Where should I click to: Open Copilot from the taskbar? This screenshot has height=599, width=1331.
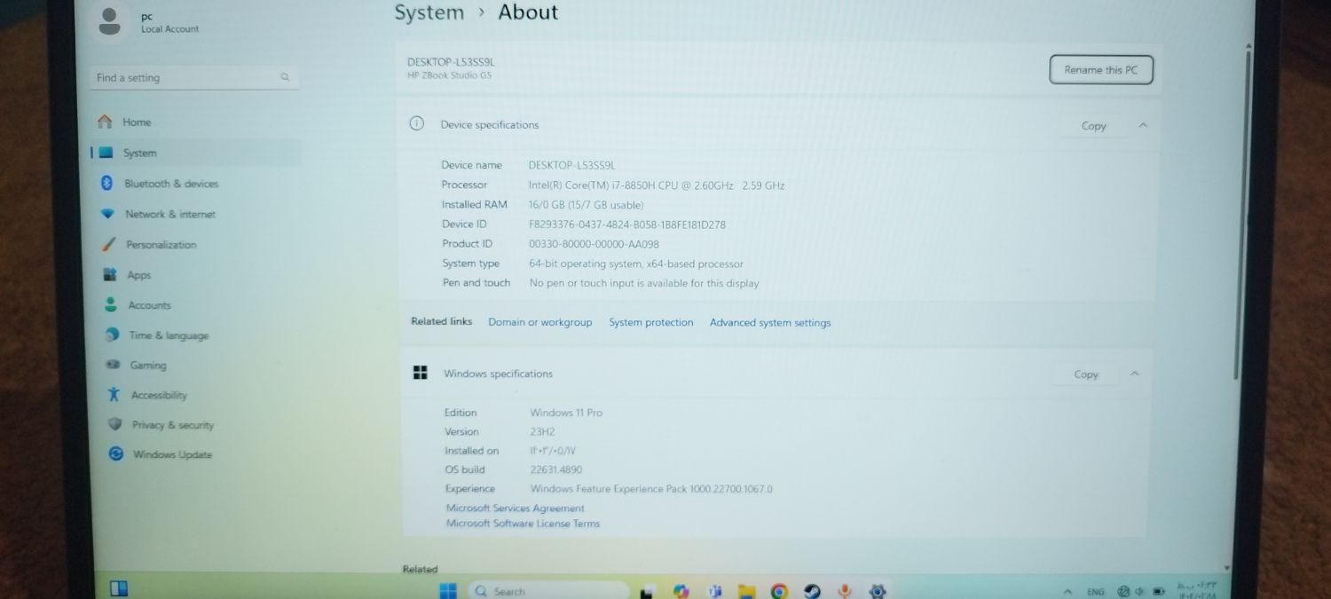pos(681,591)
